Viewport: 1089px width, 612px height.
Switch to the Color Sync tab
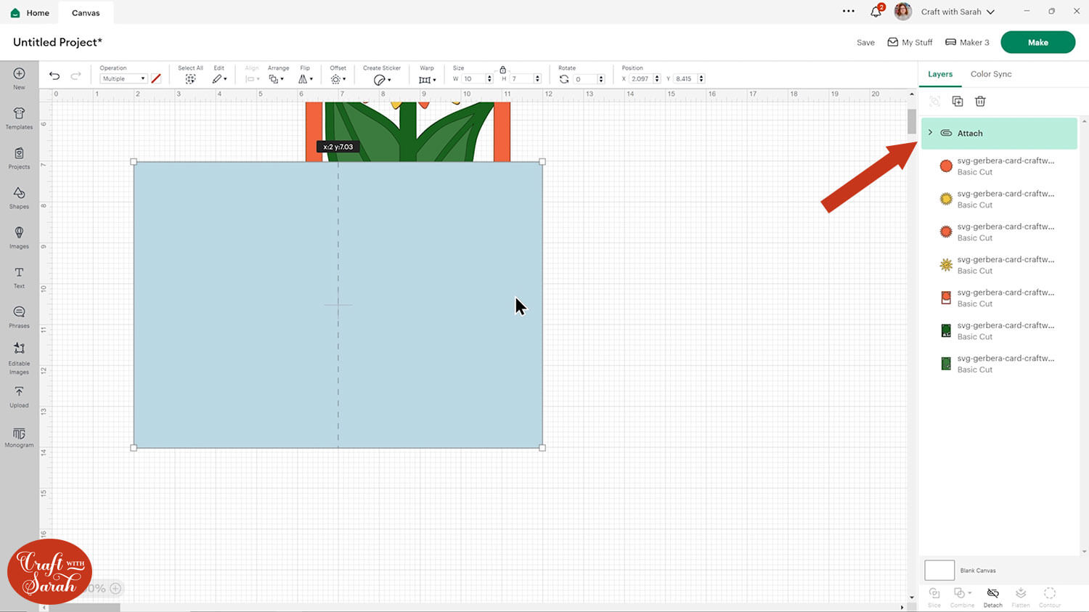click(990, 74)
